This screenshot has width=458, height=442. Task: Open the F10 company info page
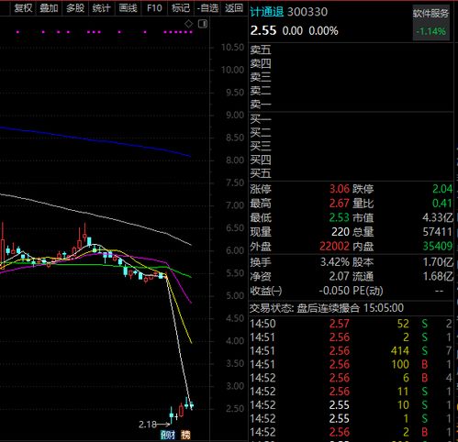tap(154, 8)
